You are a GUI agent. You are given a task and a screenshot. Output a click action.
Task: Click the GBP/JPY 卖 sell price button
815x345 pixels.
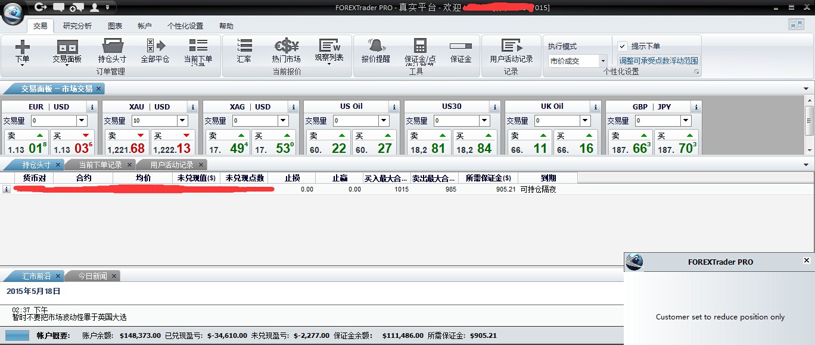[630, 142]
